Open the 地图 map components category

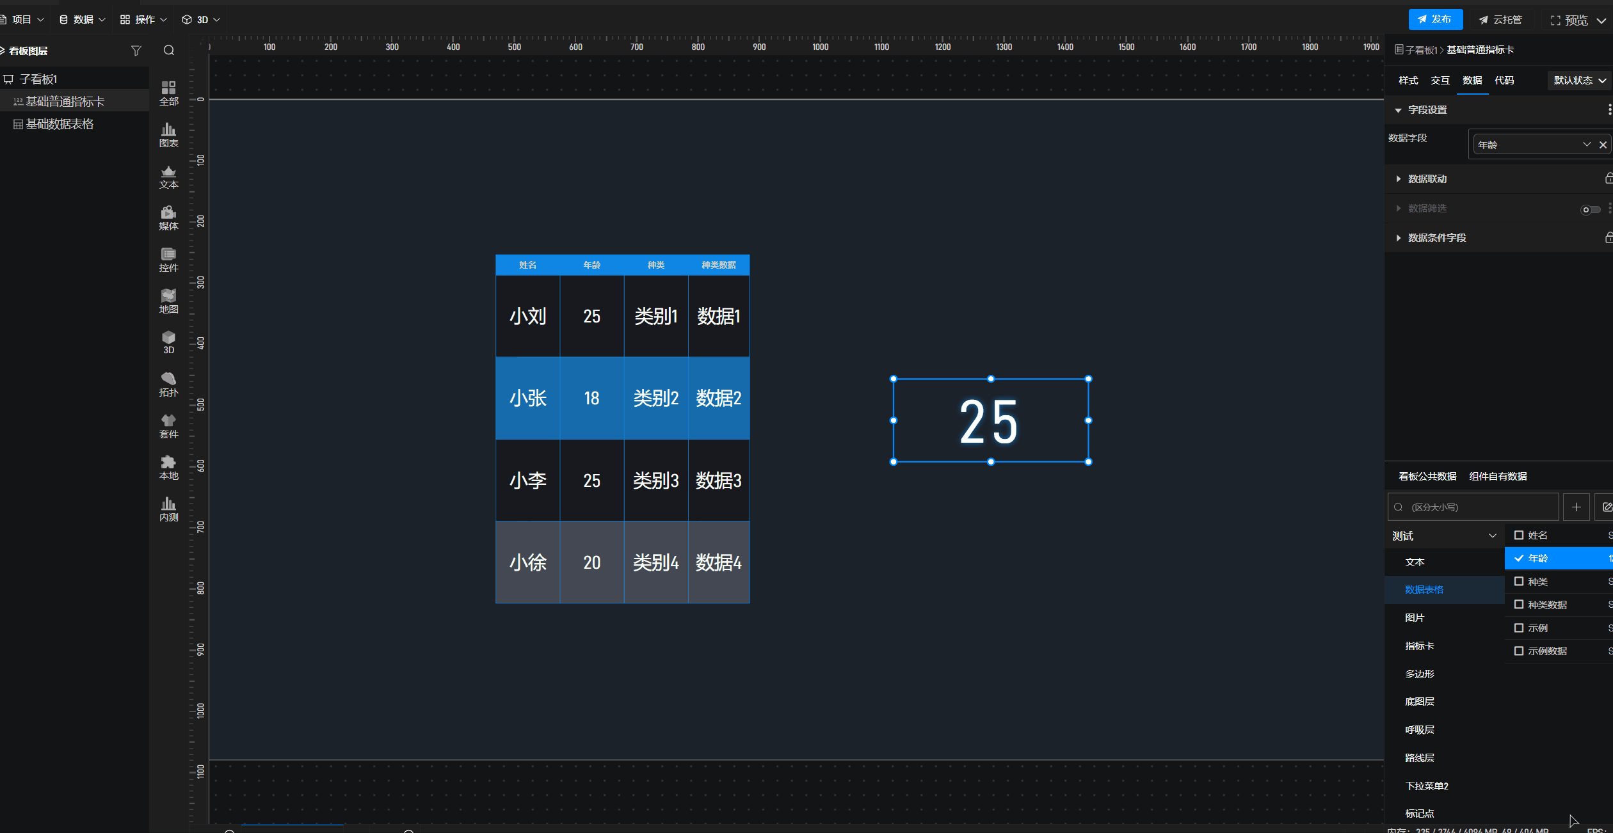(x=168, y=301)
